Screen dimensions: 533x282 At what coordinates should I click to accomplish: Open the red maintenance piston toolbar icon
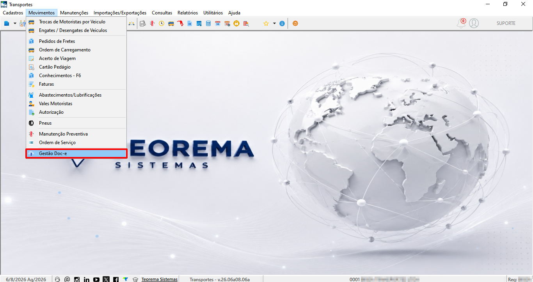(152, 23)
